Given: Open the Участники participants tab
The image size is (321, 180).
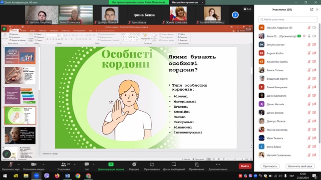Looking at the screenshot, I should tap(63, 167).
